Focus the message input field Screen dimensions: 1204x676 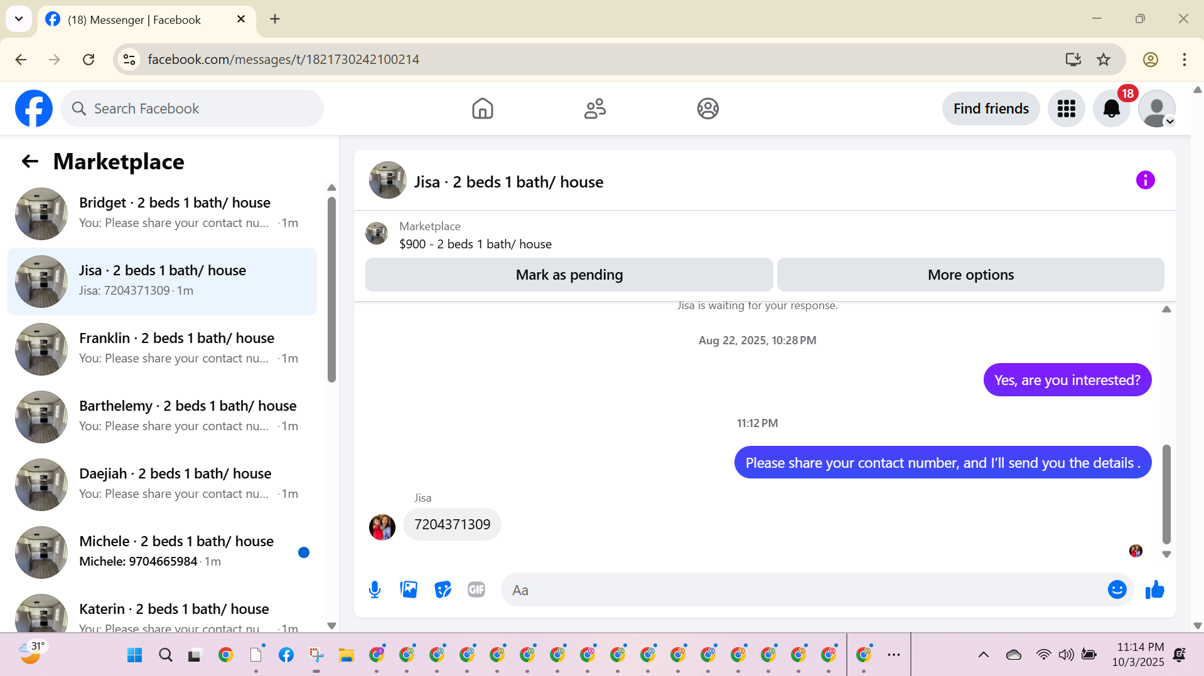coord(805,589)
